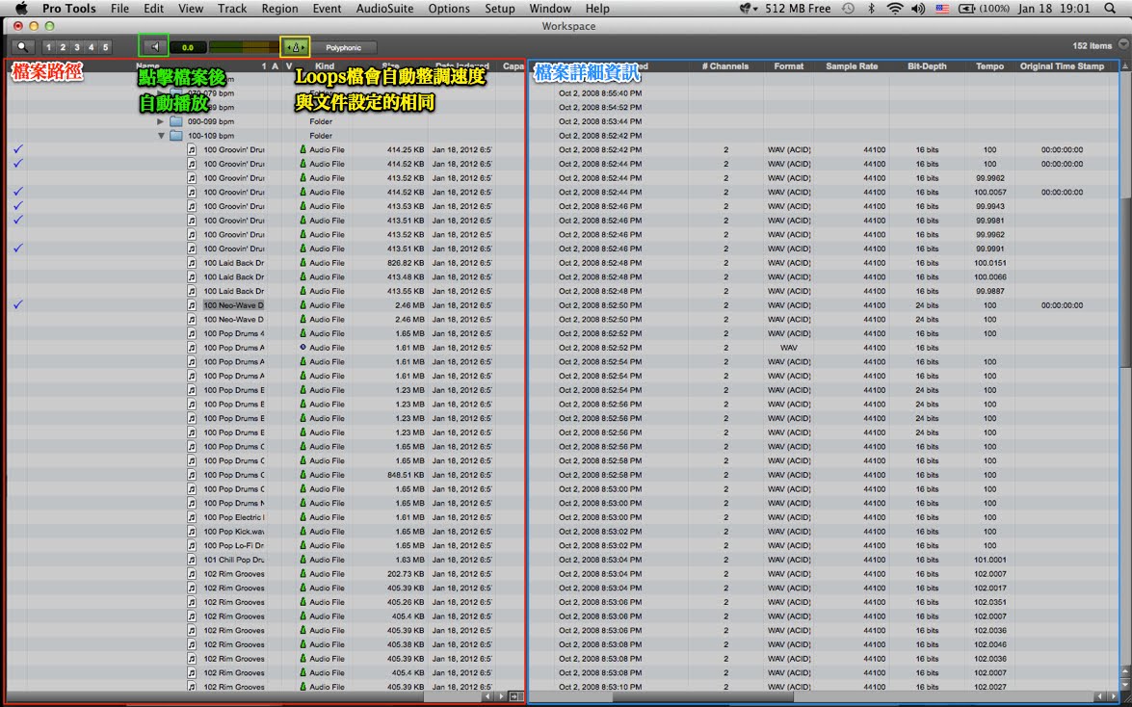The width and height of the screenshot is (1132, 707).
Task: Click file icon of 101 Chill Pop Dru
Action: [x=192, y=560]
